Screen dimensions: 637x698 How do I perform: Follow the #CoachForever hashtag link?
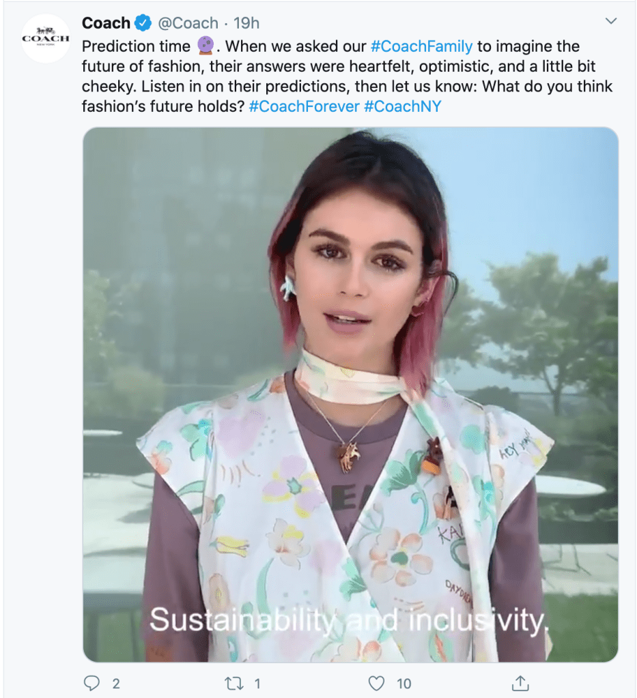pyautogui.click(x=304, y=108)
